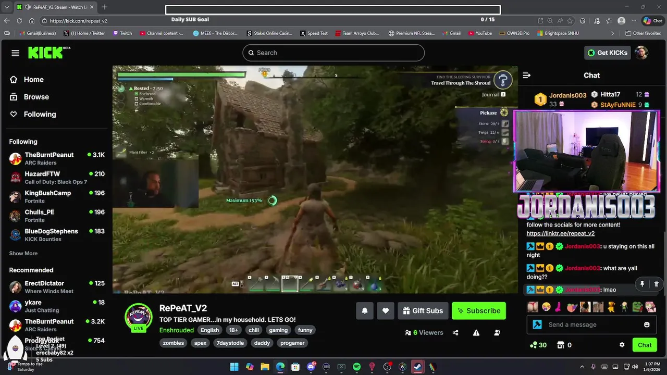Image resolution: width=667 pixels, height=375 pixels.
Task: Select the Pepe frog emote
Action: 638,307
